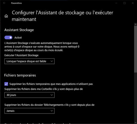
Task: Click chevron of Lorsque l'espace disque est faible
Action: click(52, 61)
